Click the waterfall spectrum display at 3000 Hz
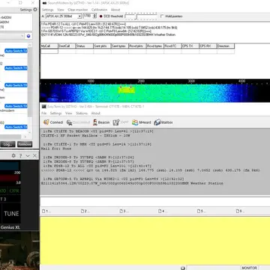The image size is (270, 270). (x=191, y=93)
